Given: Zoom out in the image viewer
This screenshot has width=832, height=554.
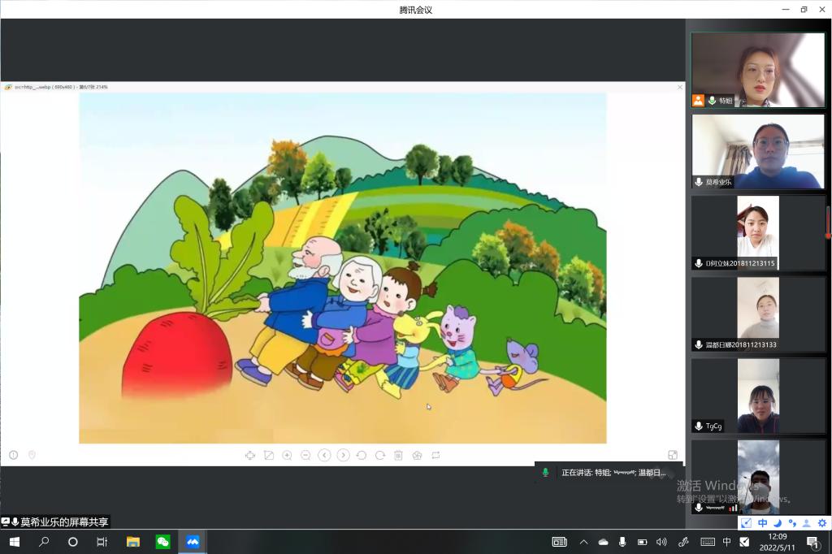Looking at the screenshot, I should pos(305,455).
